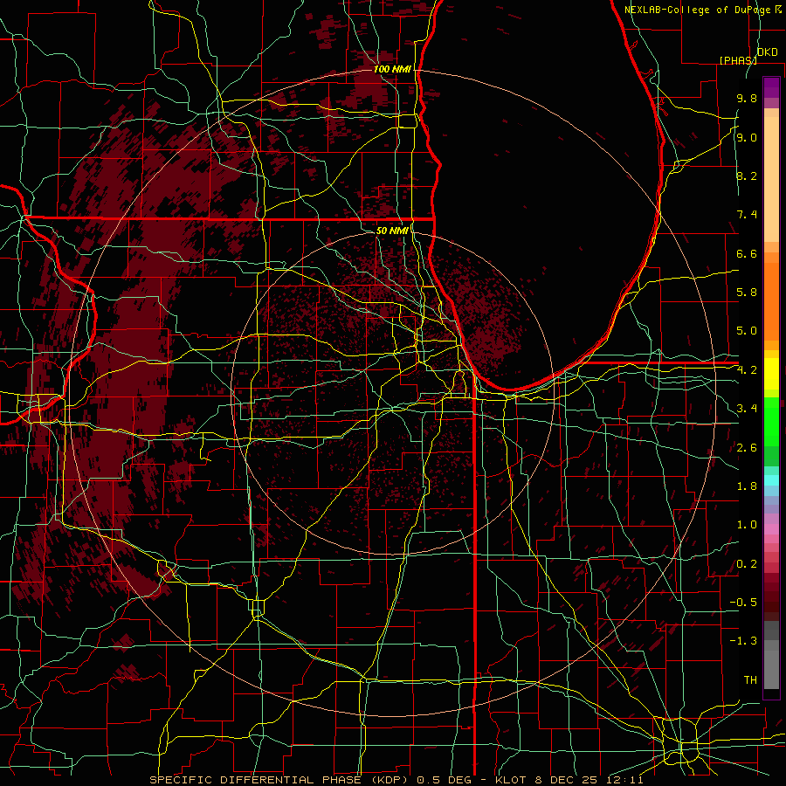Click the [PHAS] units label
The width and height of the screenshot is (786, 786).
[738, 60]
